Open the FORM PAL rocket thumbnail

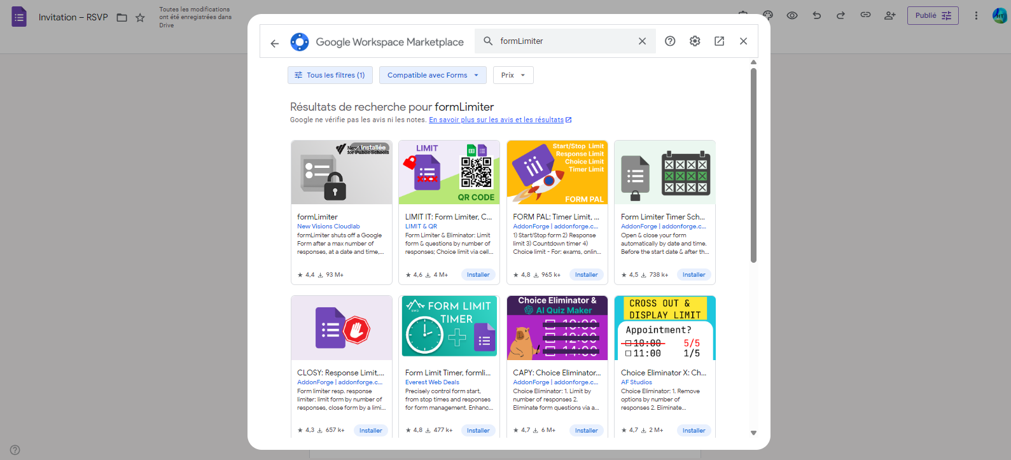(557, 172)
